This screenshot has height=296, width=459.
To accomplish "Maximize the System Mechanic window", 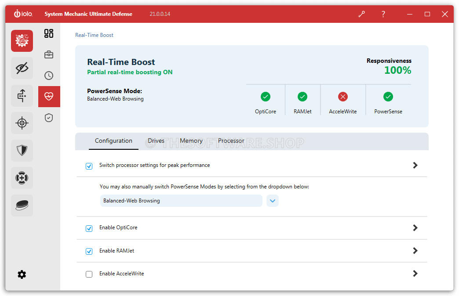I will pos(427,14).
